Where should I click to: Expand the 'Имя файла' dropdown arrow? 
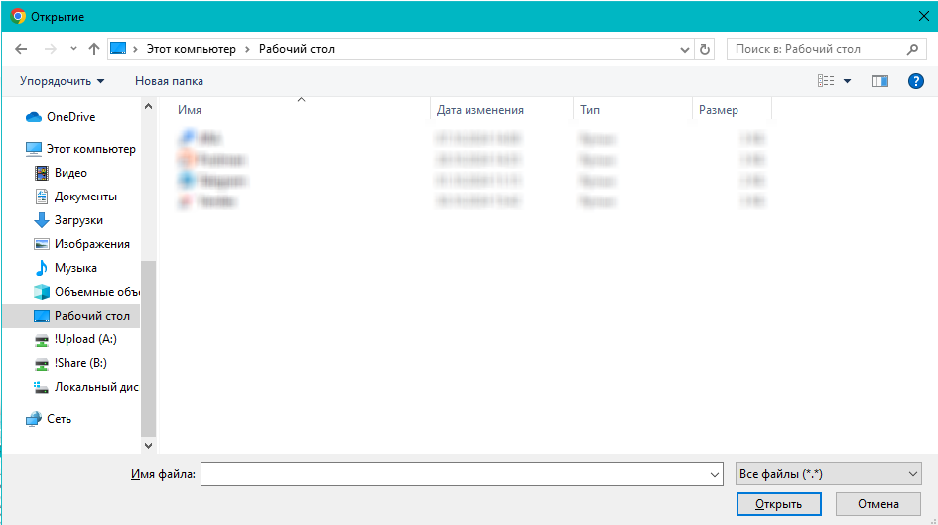coord(715,474)
